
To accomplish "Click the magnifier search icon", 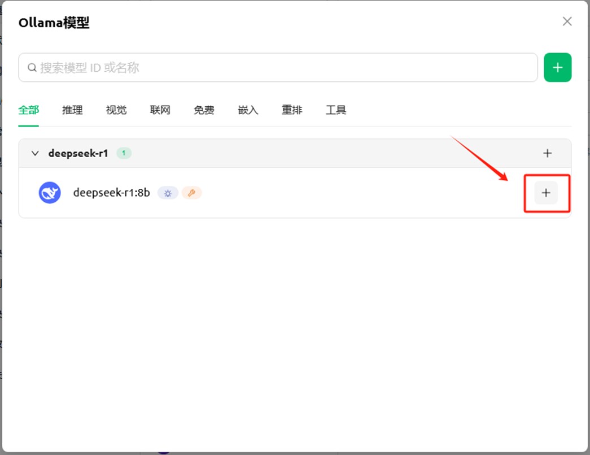I will point(32,68).
